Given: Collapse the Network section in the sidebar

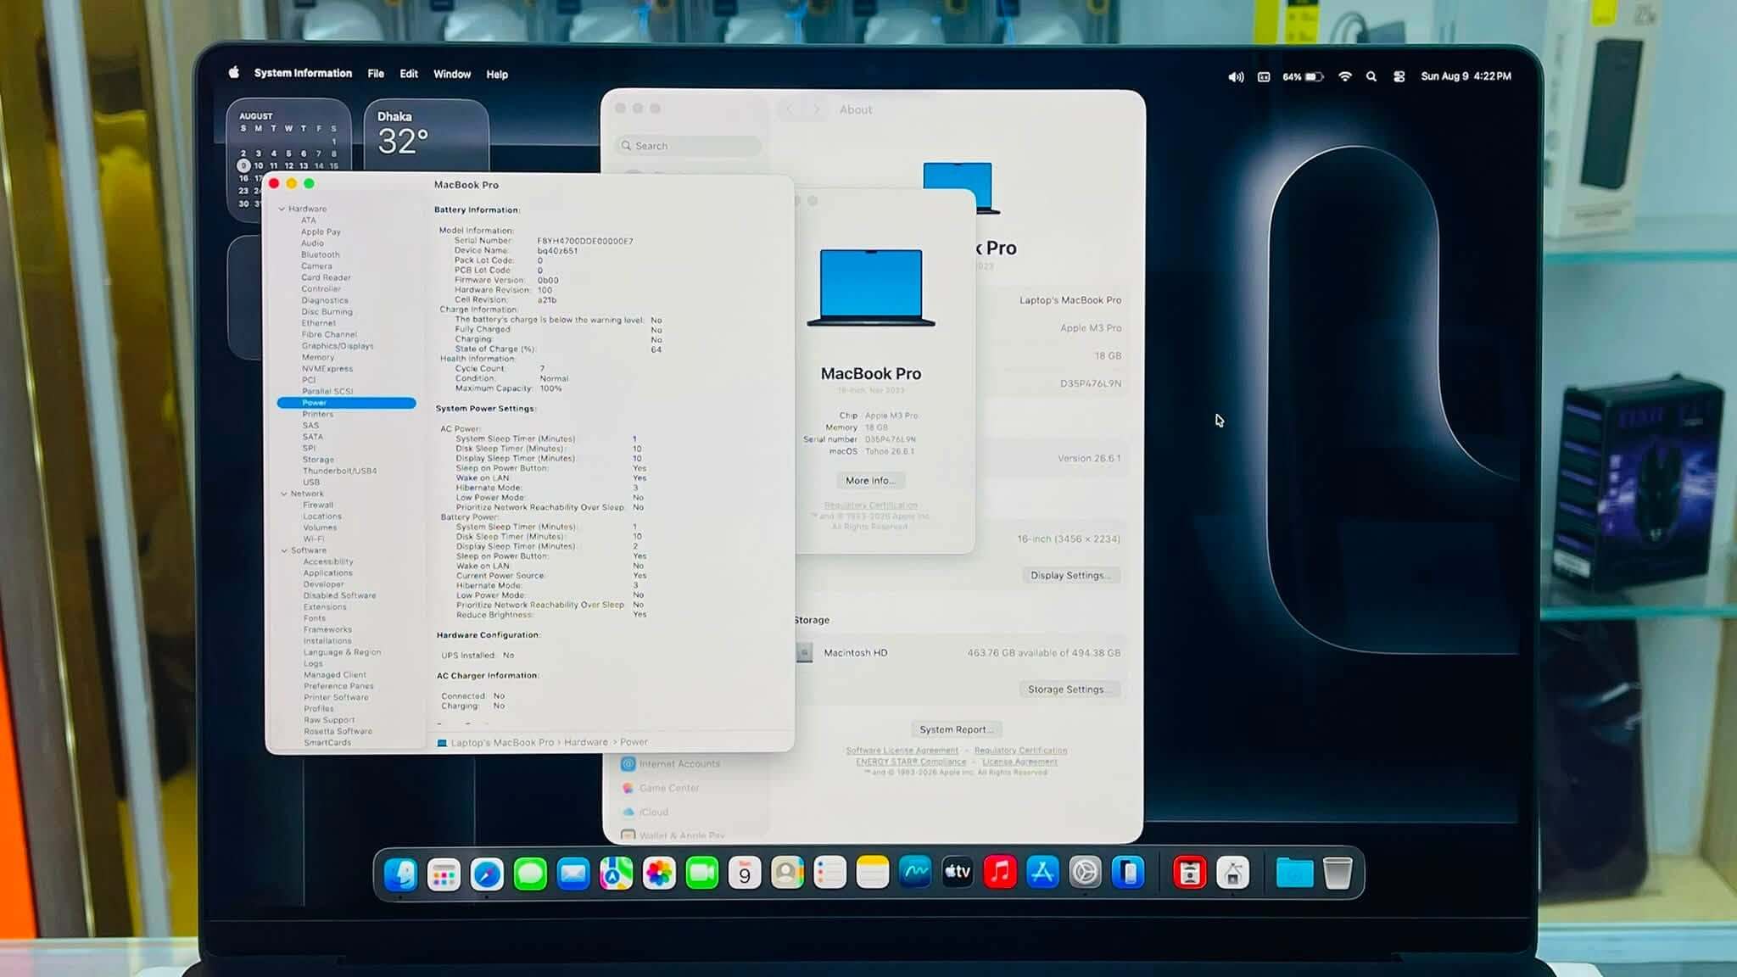Looking at the screenshot, I should point(284,494).
